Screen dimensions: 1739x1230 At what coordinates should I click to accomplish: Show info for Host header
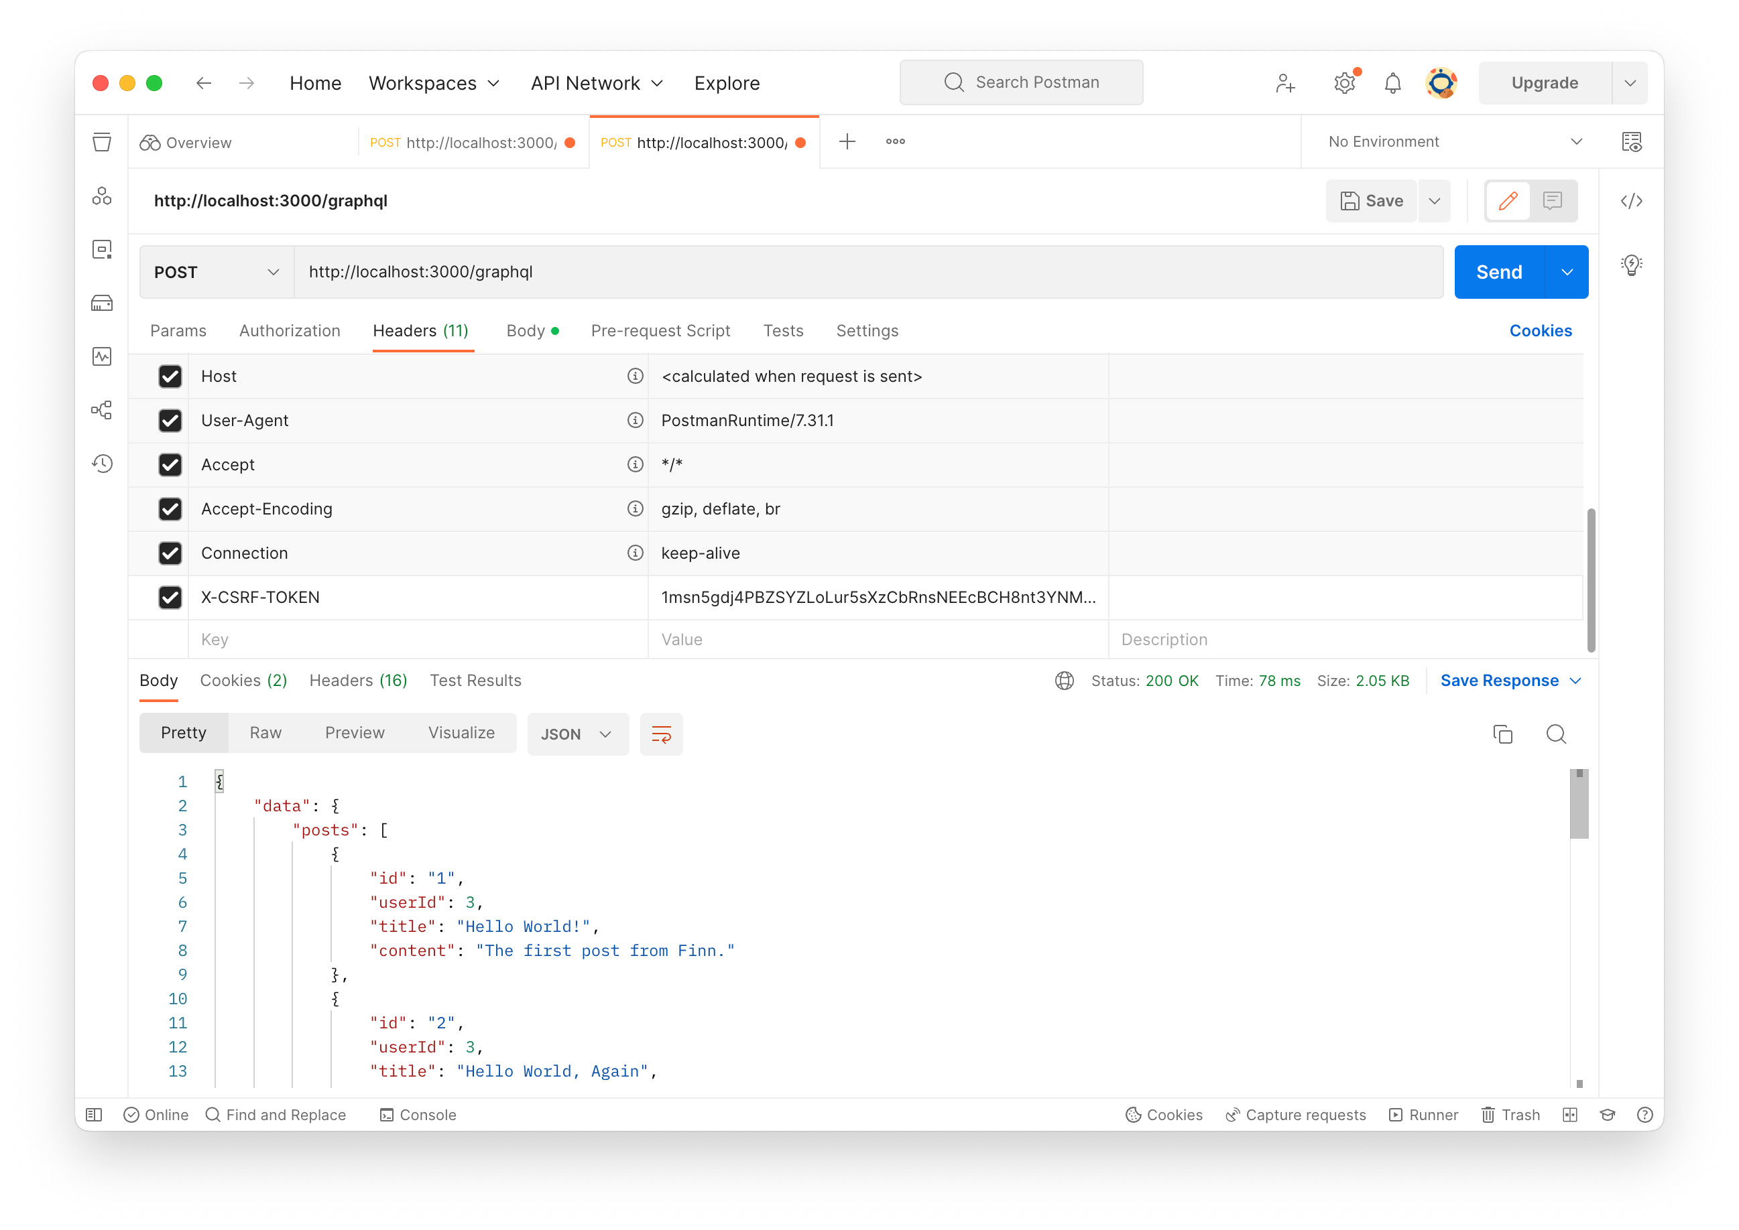pos(634,376)
